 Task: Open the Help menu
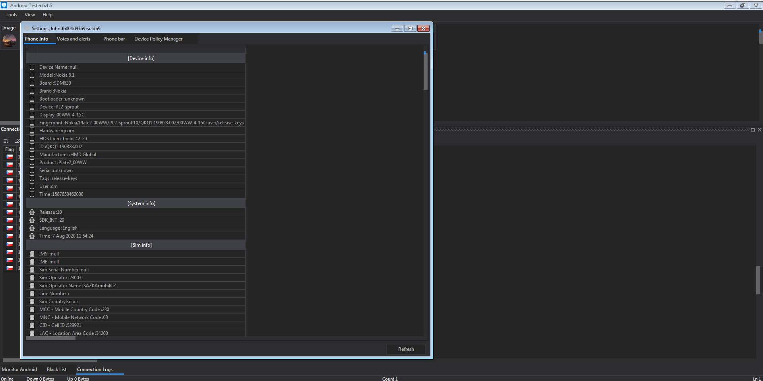[x=47, y=15]
